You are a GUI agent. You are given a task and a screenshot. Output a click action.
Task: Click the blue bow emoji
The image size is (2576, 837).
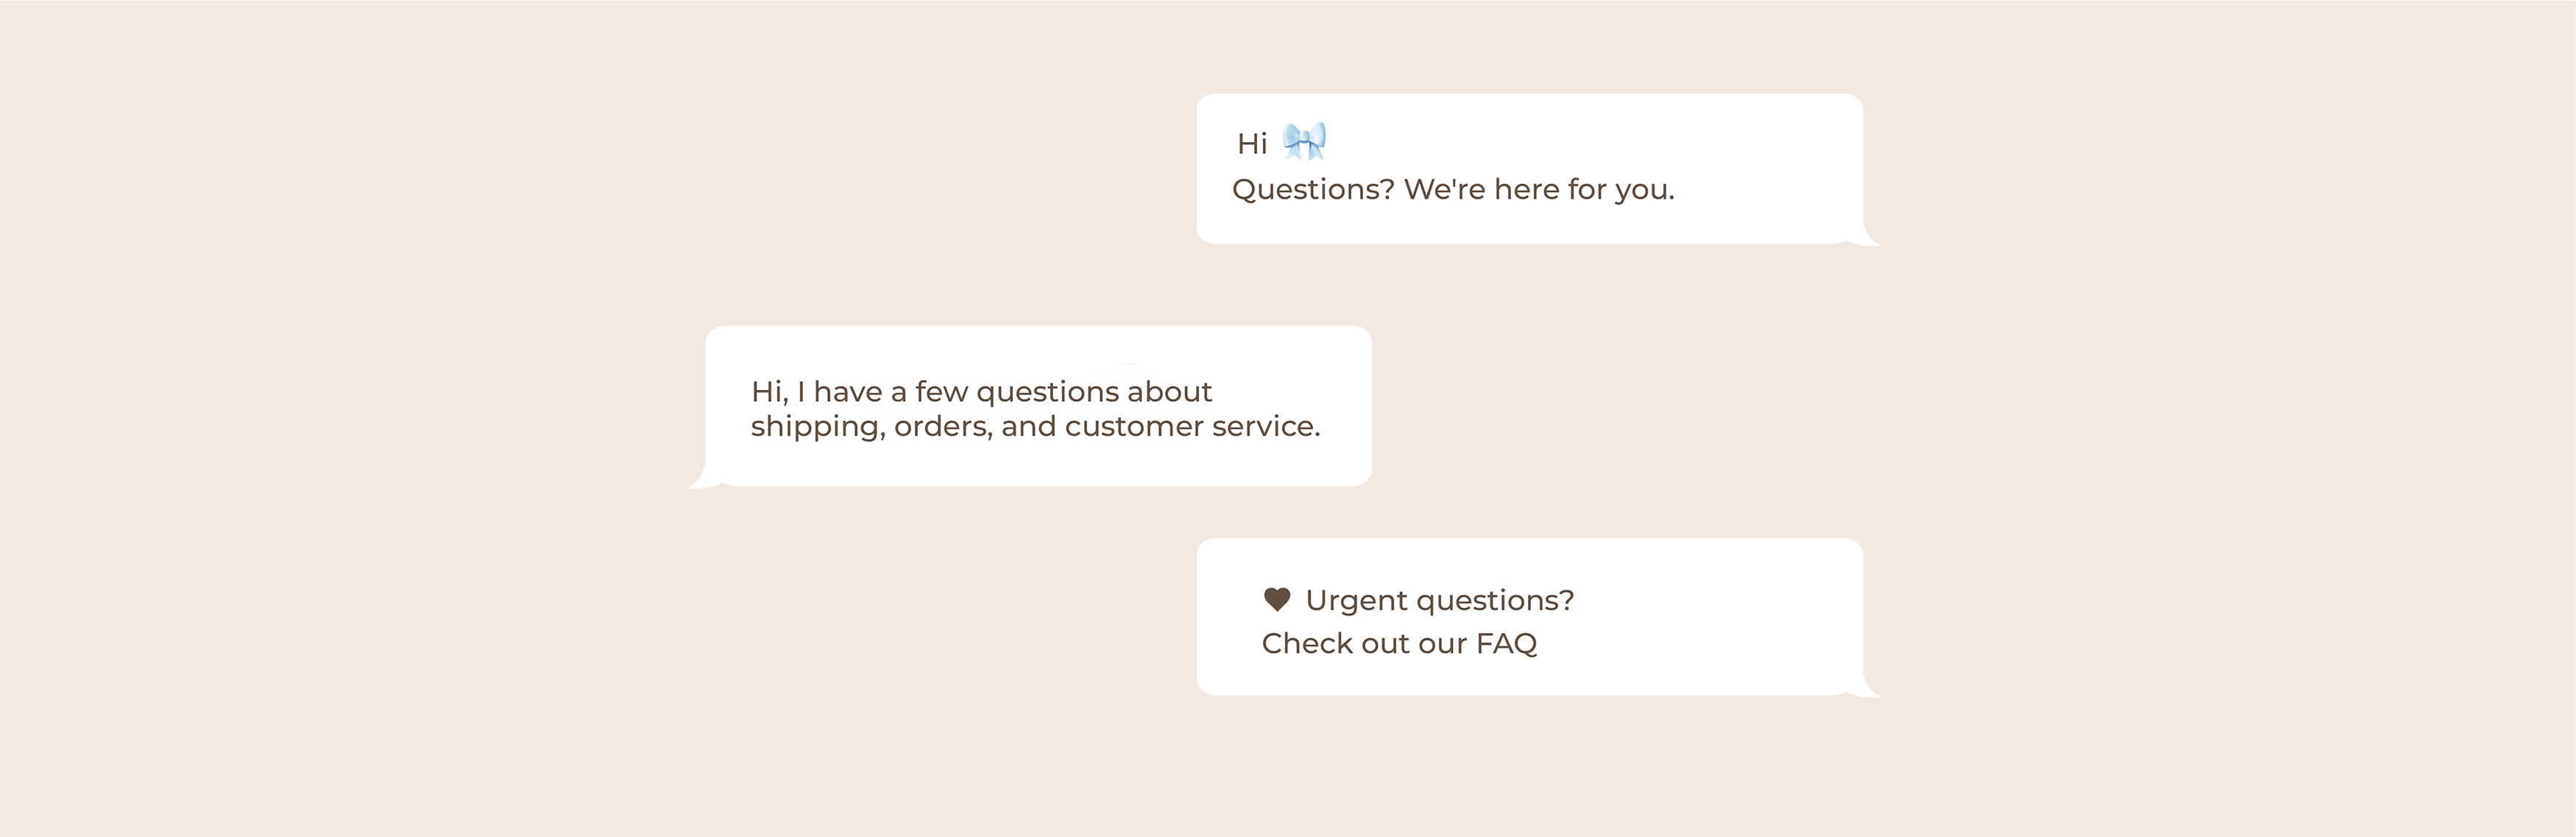pos(1305,141)
